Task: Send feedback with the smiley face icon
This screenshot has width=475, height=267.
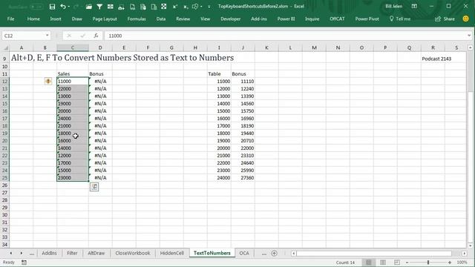Action: [x=465, y=19]
